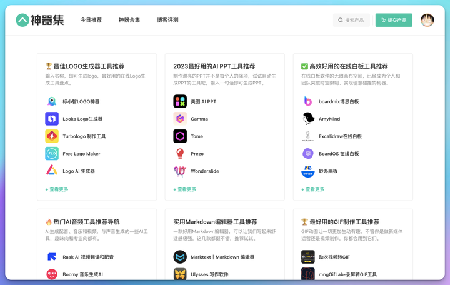Open the Rask AI 视频翻译和配音 icon

tap(52, 257)
